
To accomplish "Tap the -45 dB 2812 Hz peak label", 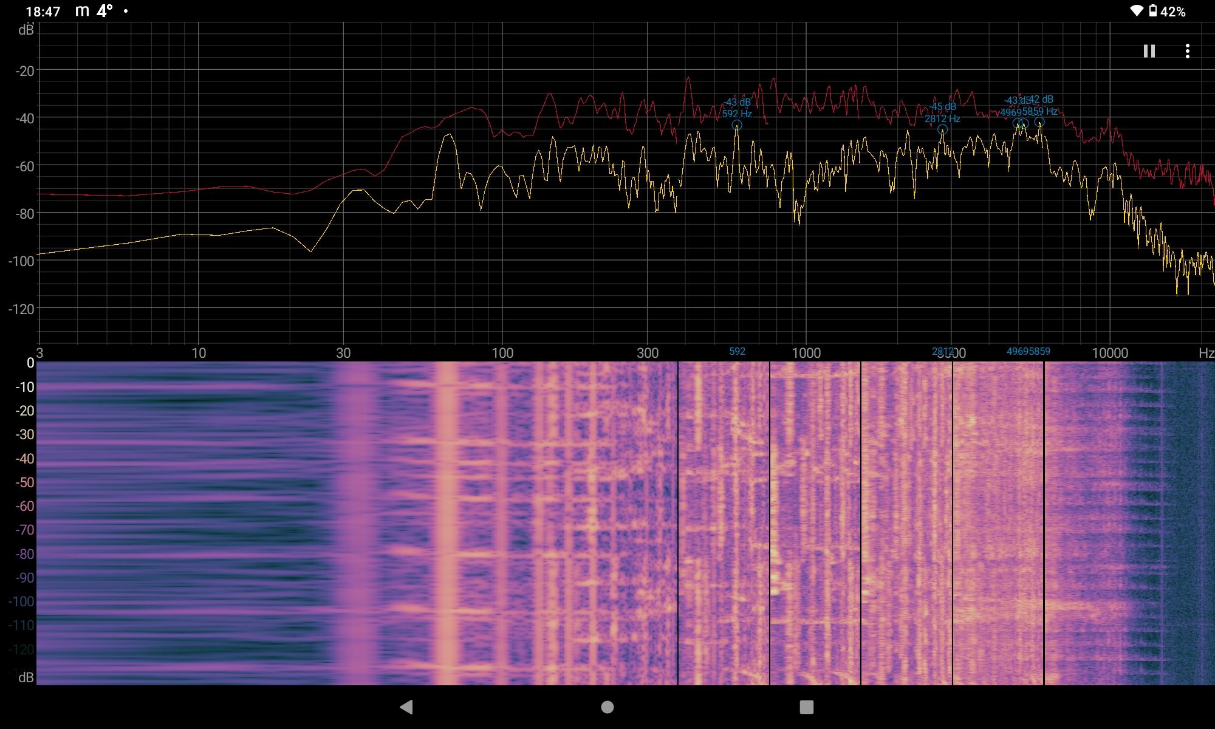I will [942, 113].
